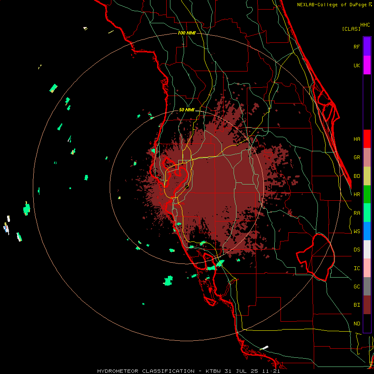The height and width of the screenshot is (374, 374).
Task: Click the RA legend label
Action: (x=357, y=213)
